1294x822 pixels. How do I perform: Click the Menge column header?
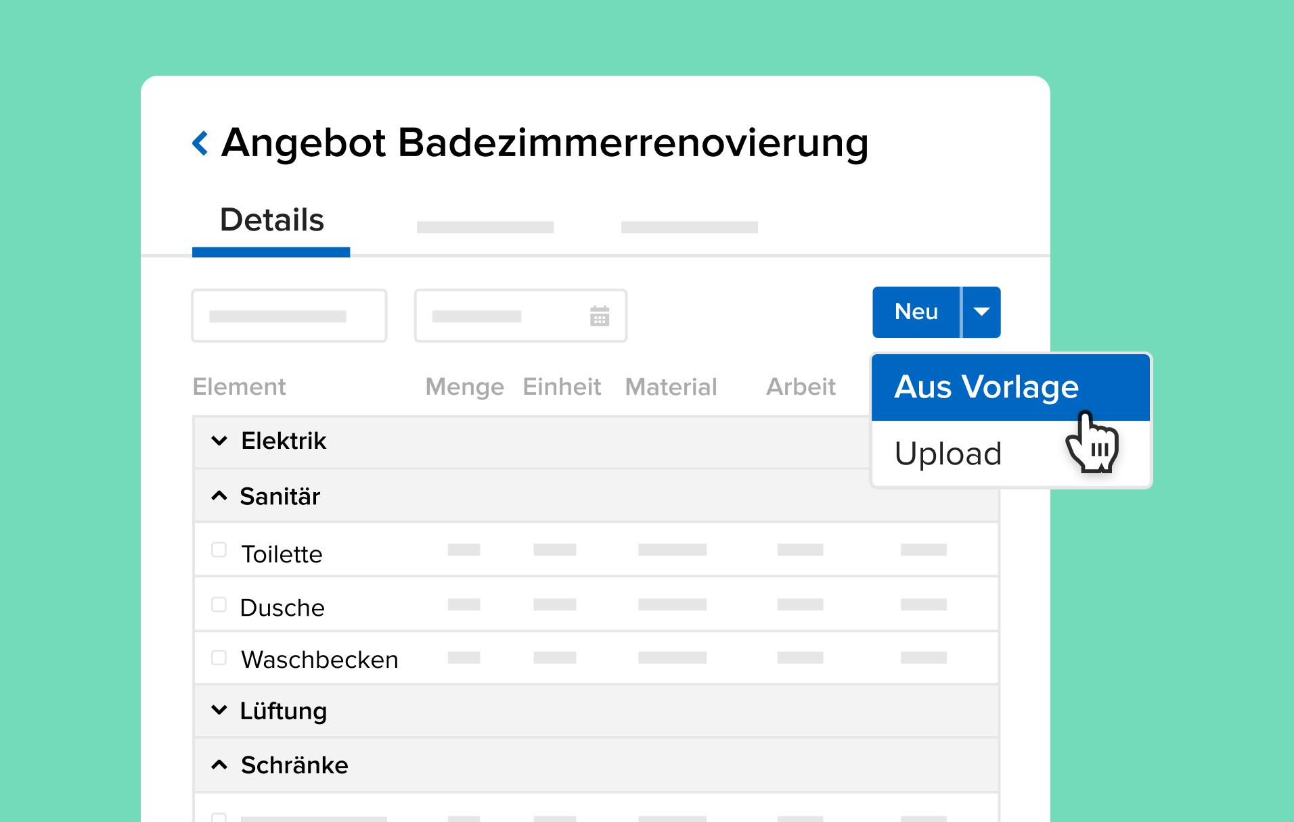[x=465, y=387]
